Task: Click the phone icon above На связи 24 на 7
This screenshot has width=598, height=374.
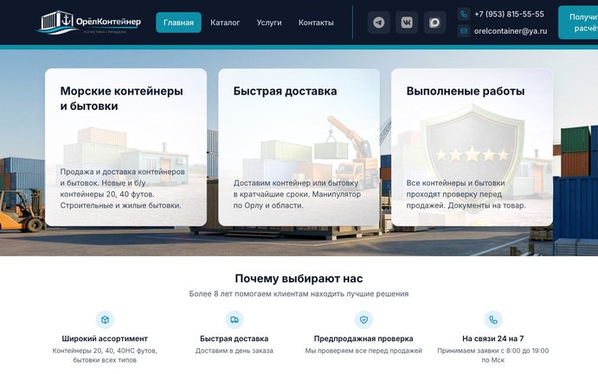Action: (x=493, y=319)
